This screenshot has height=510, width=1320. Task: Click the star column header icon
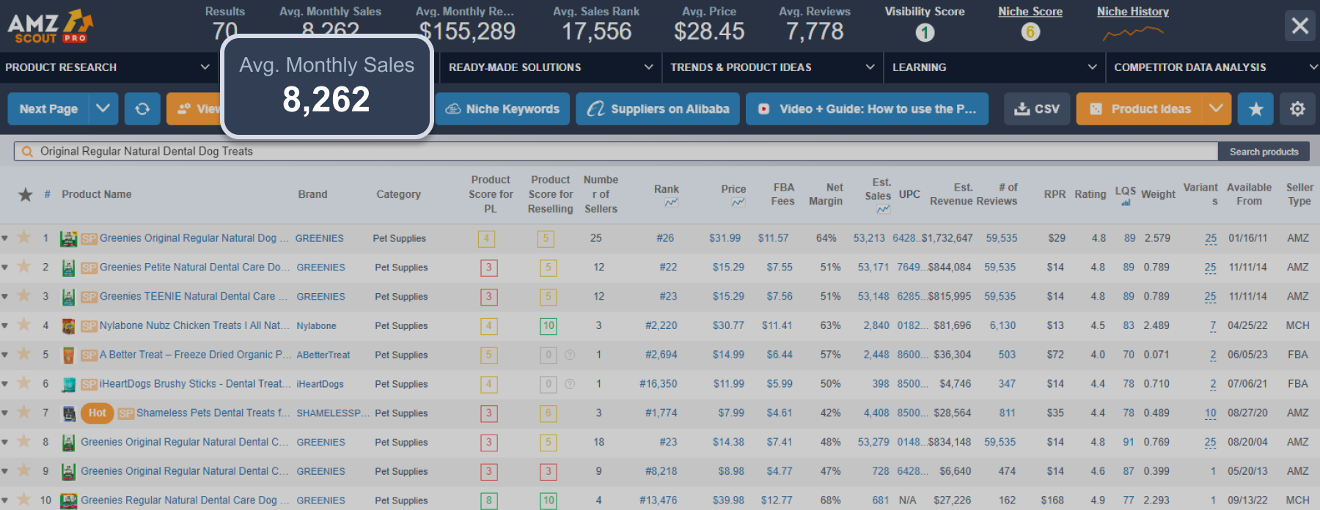(26, 194)
